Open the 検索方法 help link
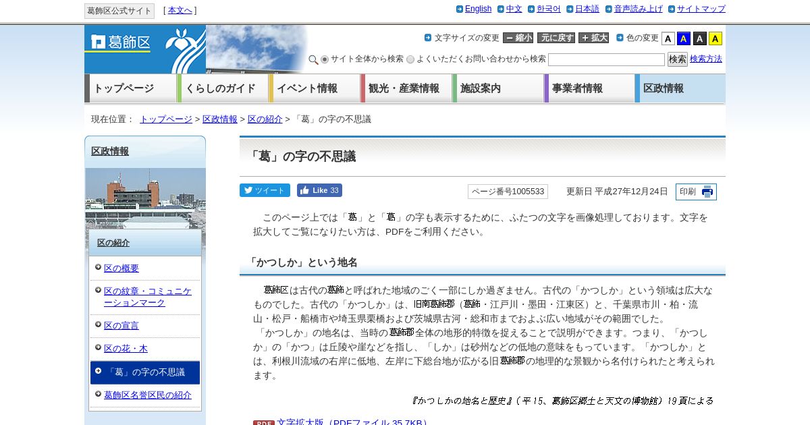 [x=706, y=59]
